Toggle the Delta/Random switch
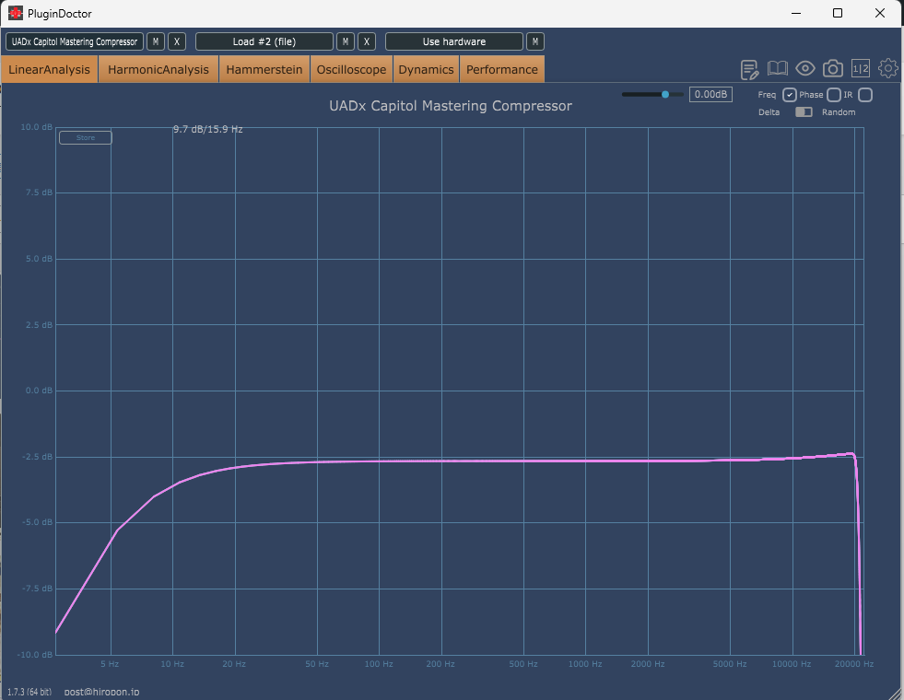This screenshot has height=700, width=904. (804, 111)
